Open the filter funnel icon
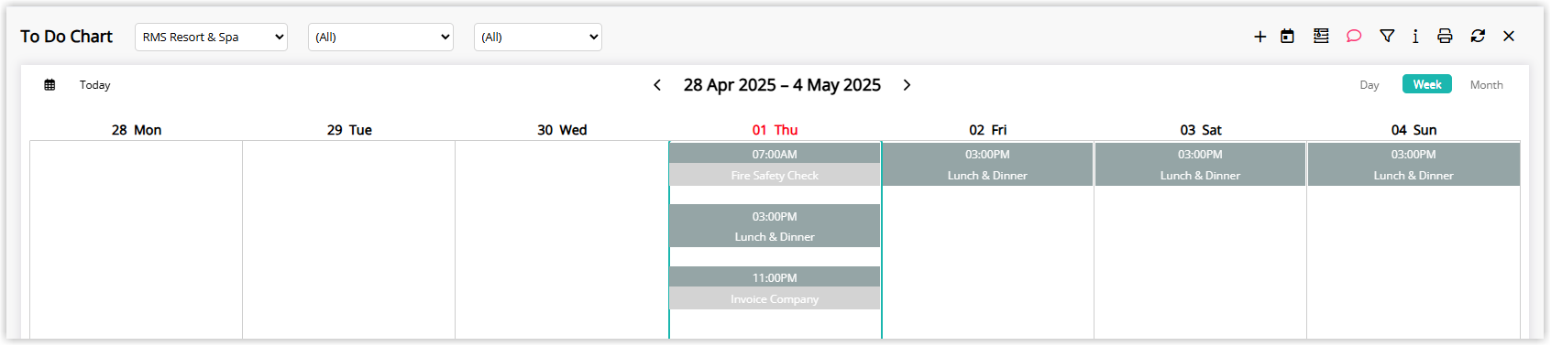The width and height of the screenshot is (1551, 346). click(x=1387, y=36)
